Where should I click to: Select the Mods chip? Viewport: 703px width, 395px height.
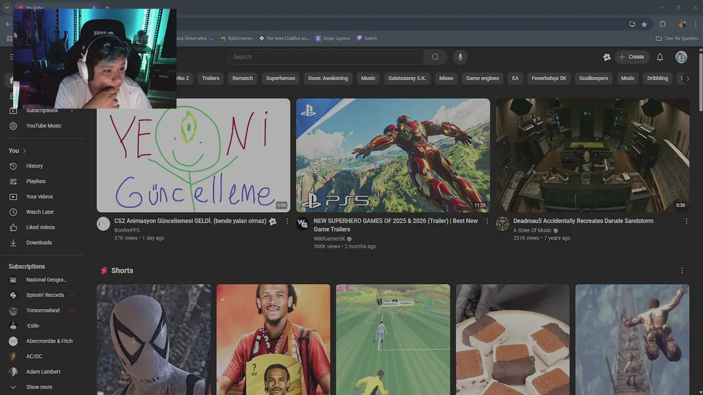[628, 78]
